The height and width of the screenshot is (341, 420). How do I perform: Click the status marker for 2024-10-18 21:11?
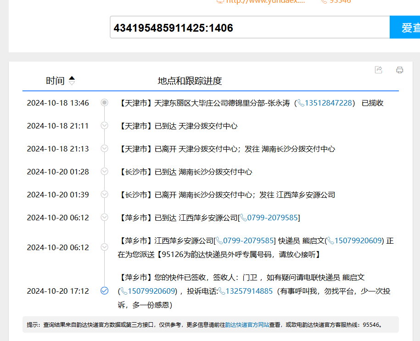105,125
